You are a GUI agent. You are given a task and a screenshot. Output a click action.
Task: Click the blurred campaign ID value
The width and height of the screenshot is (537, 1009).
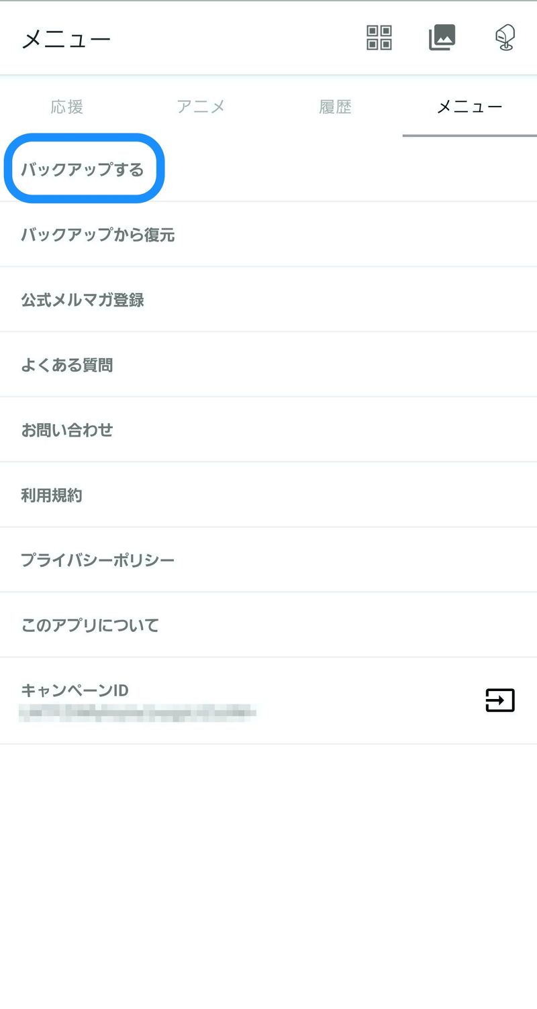pyautogui.click(x=138, y=711)
